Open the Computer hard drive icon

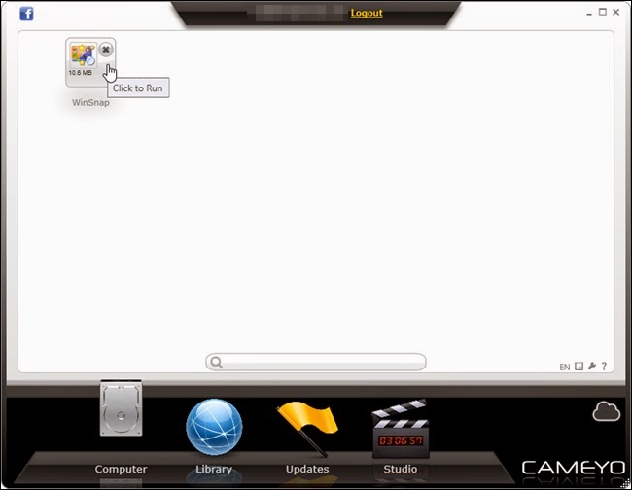point(121,407)
